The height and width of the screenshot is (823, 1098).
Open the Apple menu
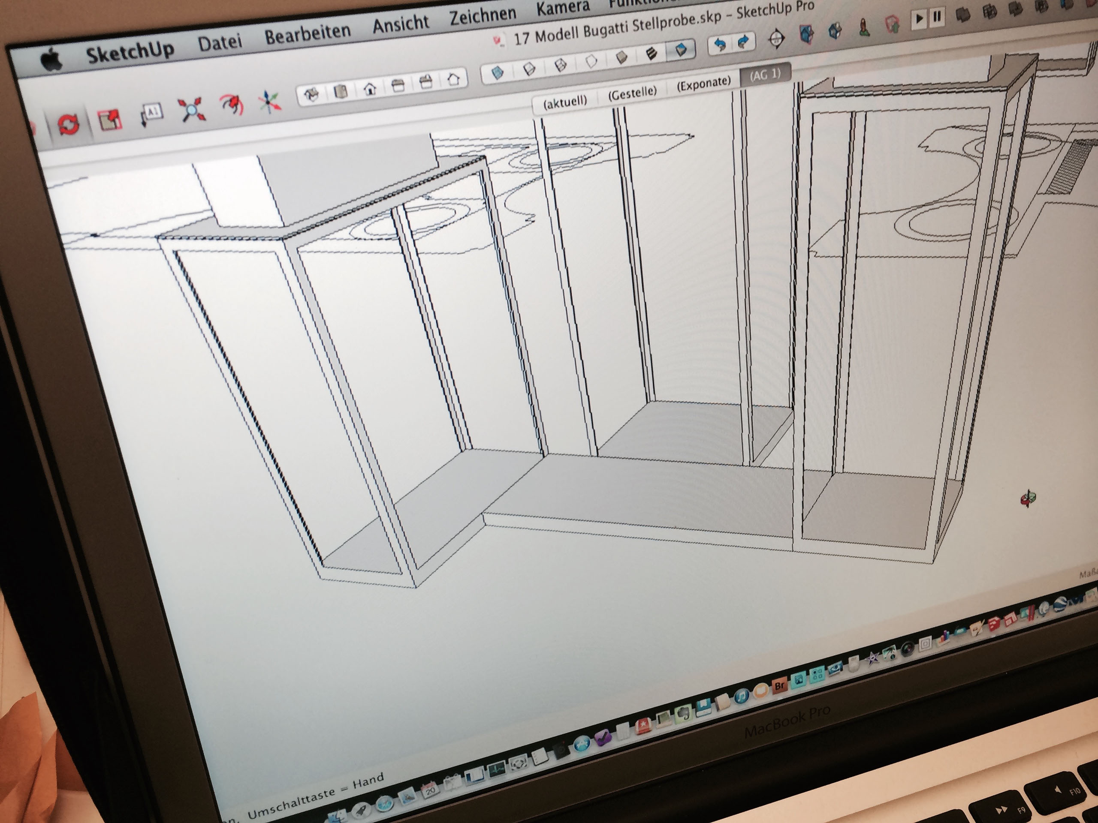point(51,61)
